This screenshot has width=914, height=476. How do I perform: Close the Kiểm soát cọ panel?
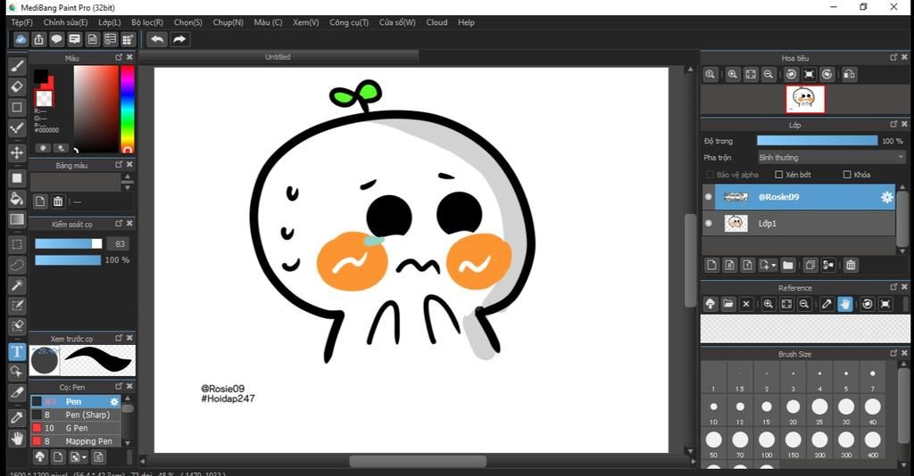click(x=129, y=224)
